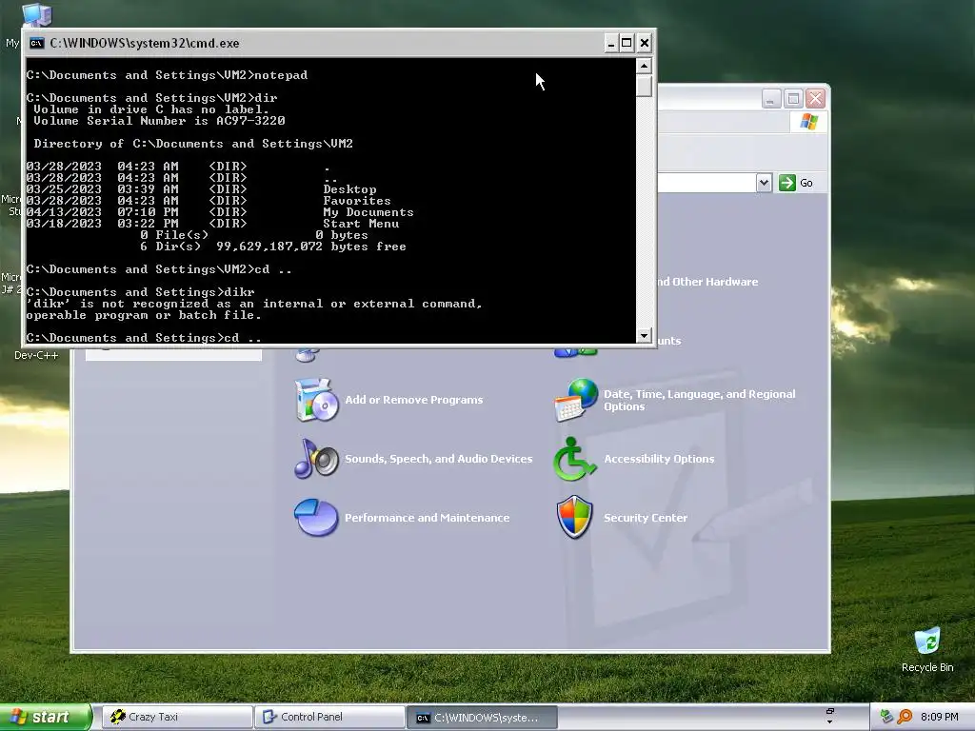Click the magnifier icon in system tray

point(905,717)
